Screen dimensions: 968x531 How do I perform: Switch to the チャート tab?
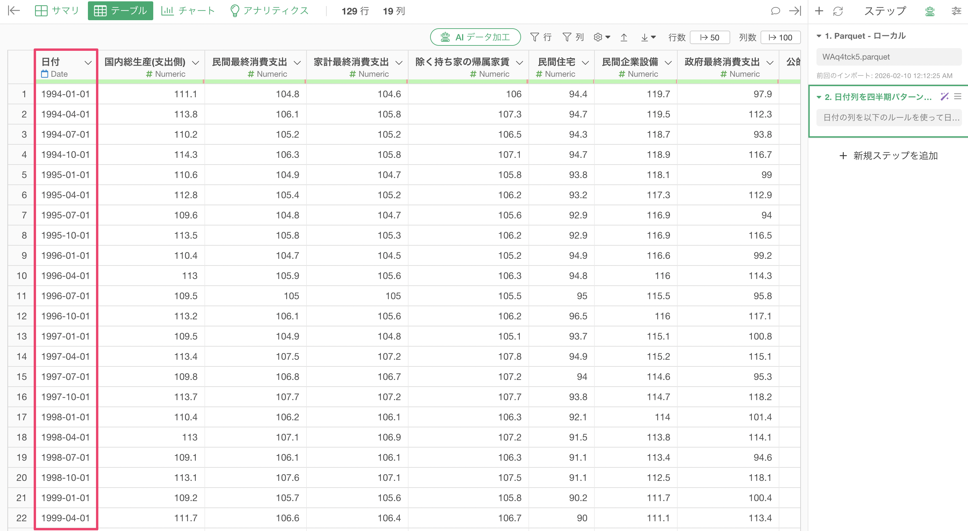[x=188, y=10]
